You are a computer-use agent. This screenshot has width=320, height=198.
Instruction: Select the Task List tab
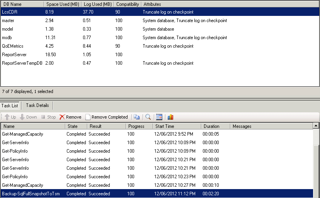coord(10,105)
